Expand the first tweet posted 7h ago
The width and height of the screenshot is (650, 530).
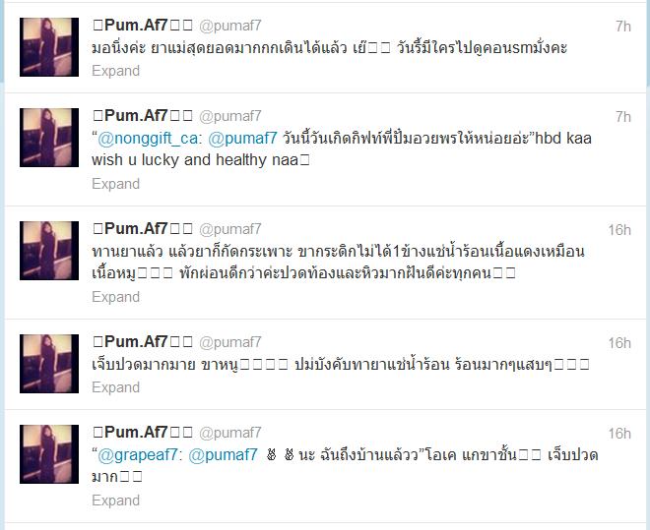point(115,71)
